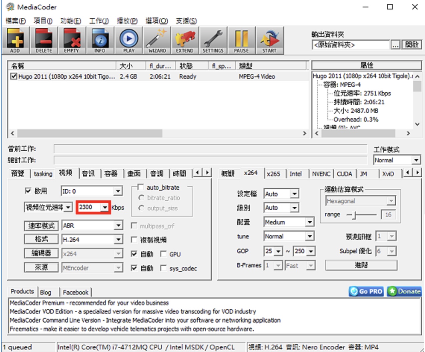Click the 輸出資料夾 path input field

coord(351,45)
